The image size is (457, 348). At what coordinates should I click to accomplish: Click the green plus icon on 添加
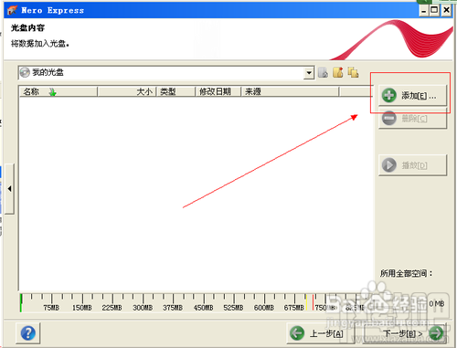389,96
